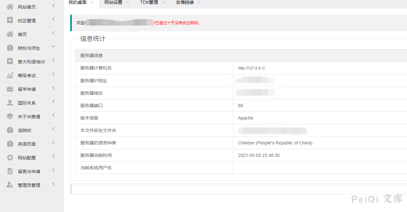Expand the 英语页面 menu chevron

[x=53, y=143]
